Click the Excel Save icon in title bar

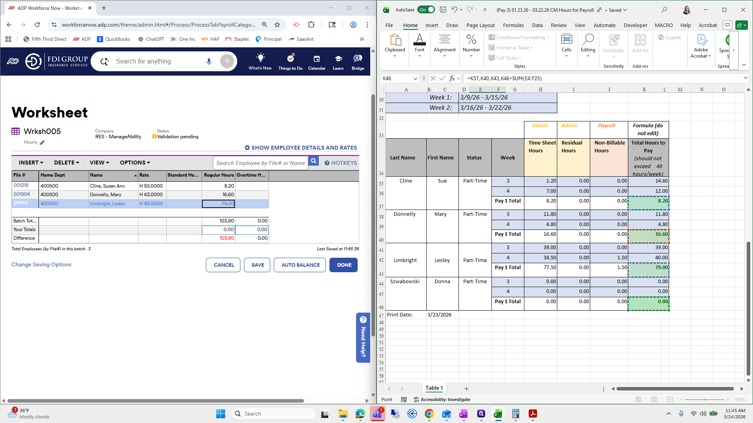pyautogui.click(x=443, y=10)
